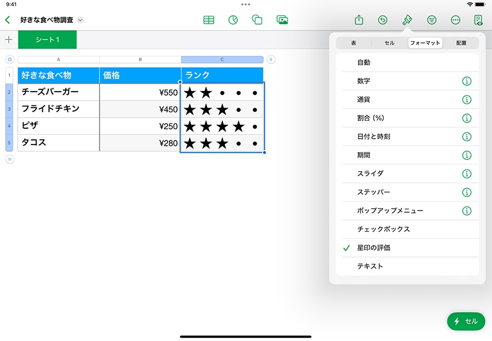
Task: Tap the insert media photo icon
Action: tap(282, 20)
